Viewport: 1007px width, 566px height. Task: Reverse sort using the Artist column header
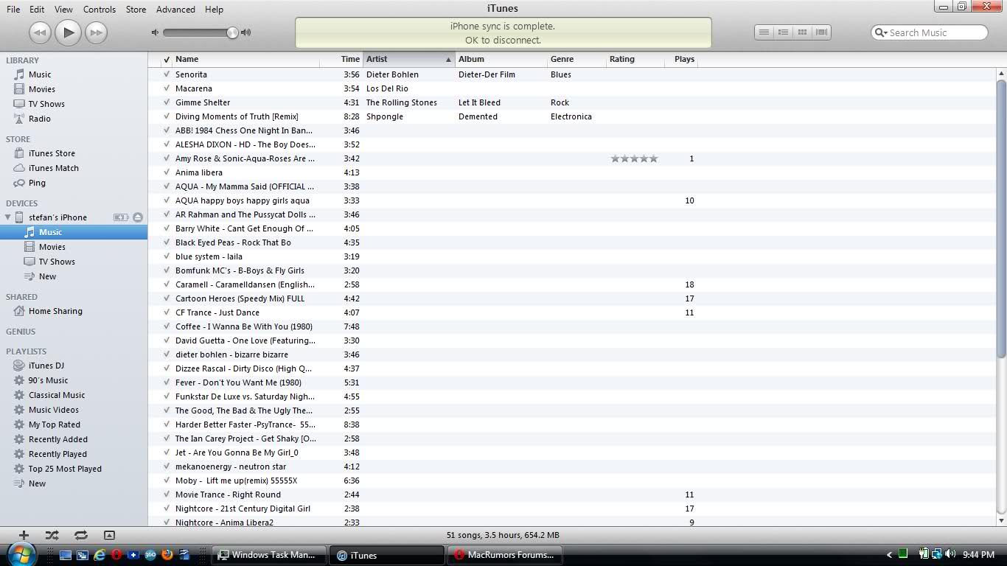point(409,59)
